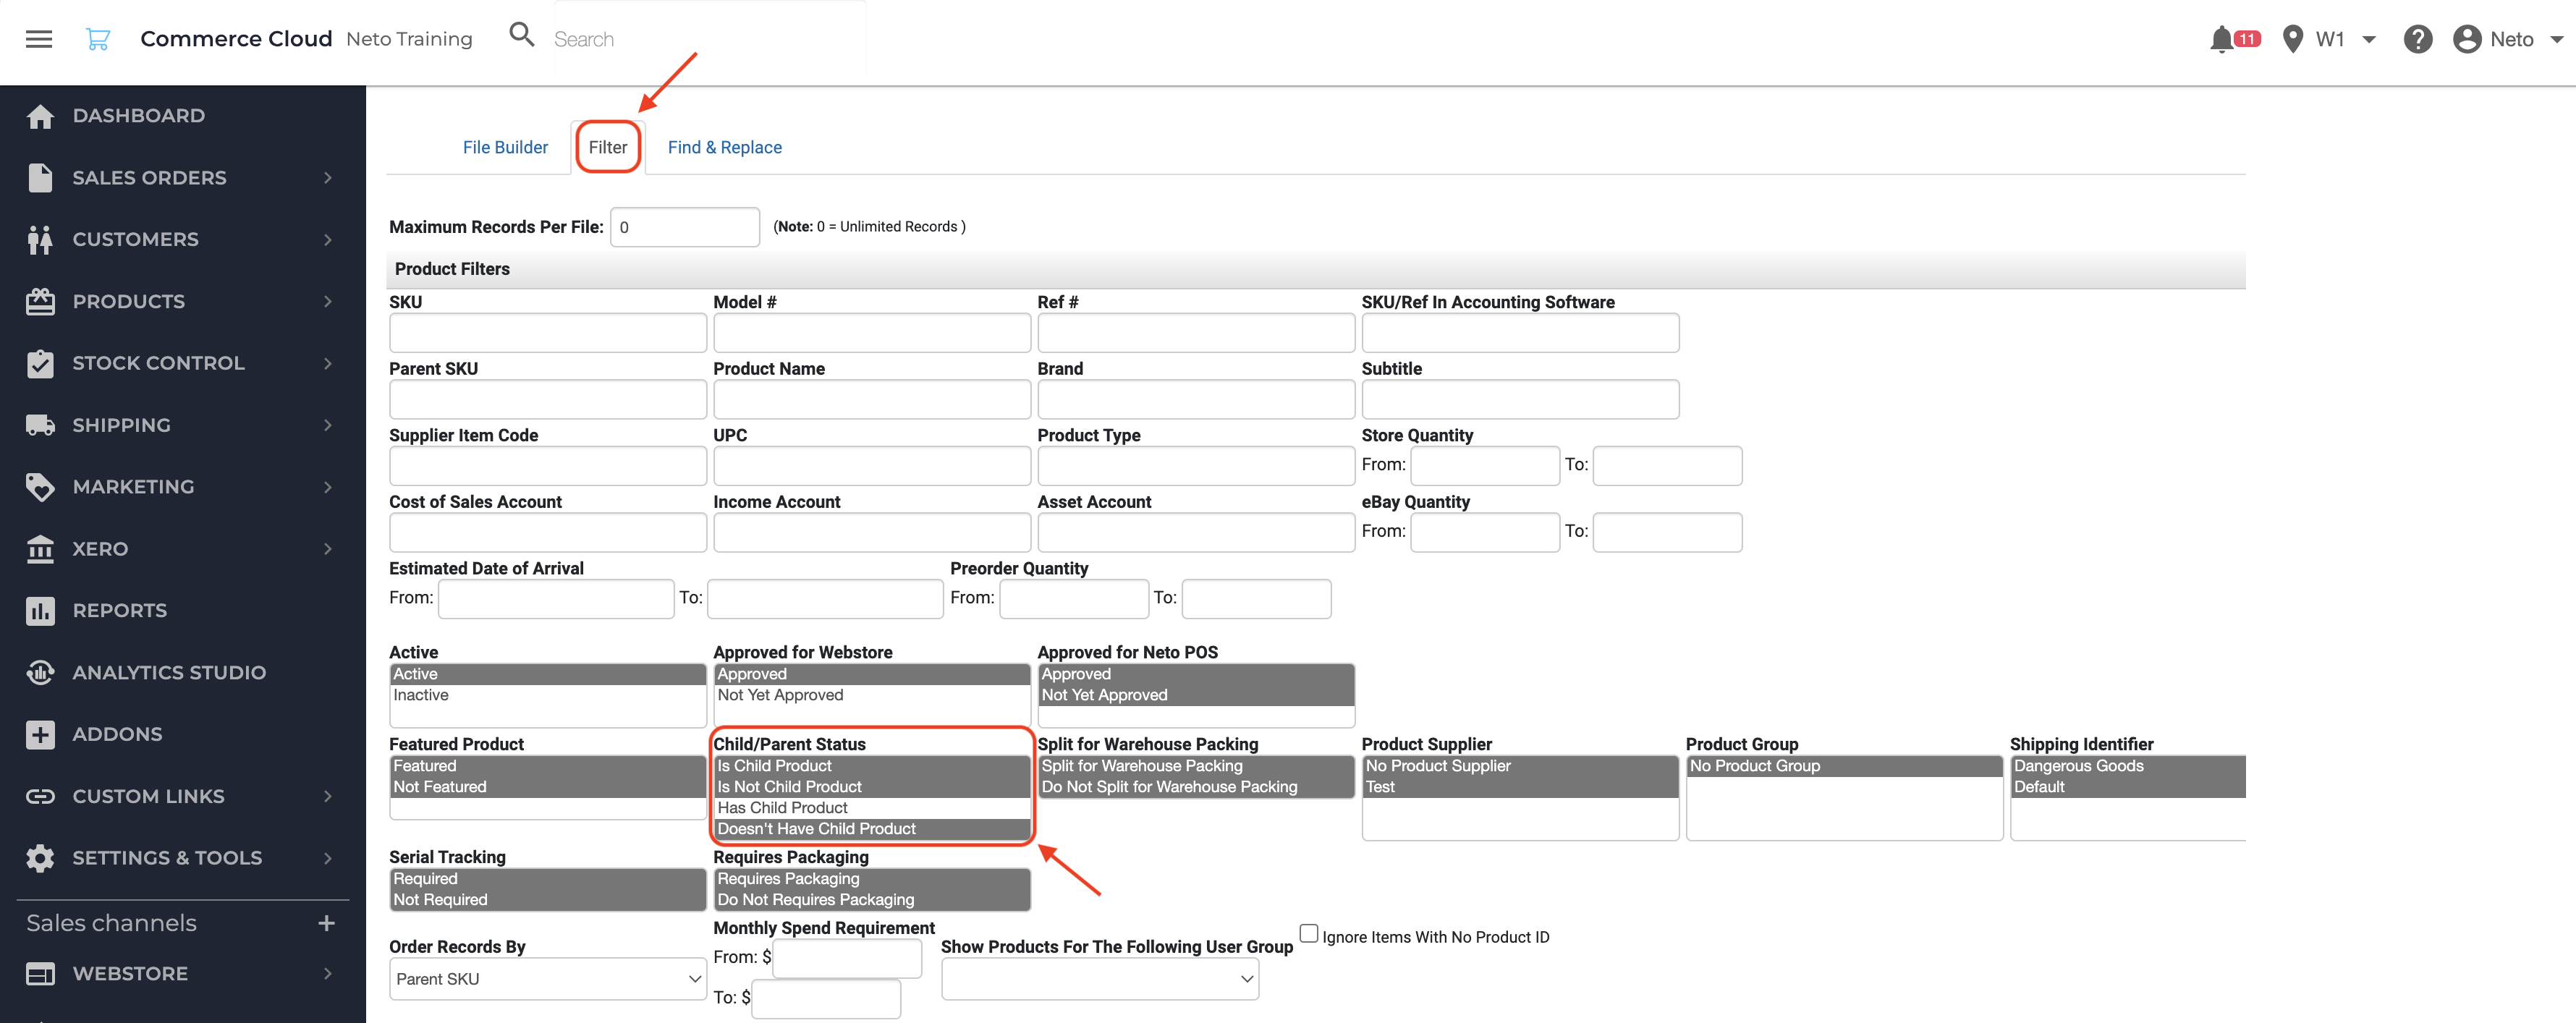Open Analytics Studio in sidebar
Image resolution: width=2576 pixels, height=1023 pixels.
click(168, 673)
